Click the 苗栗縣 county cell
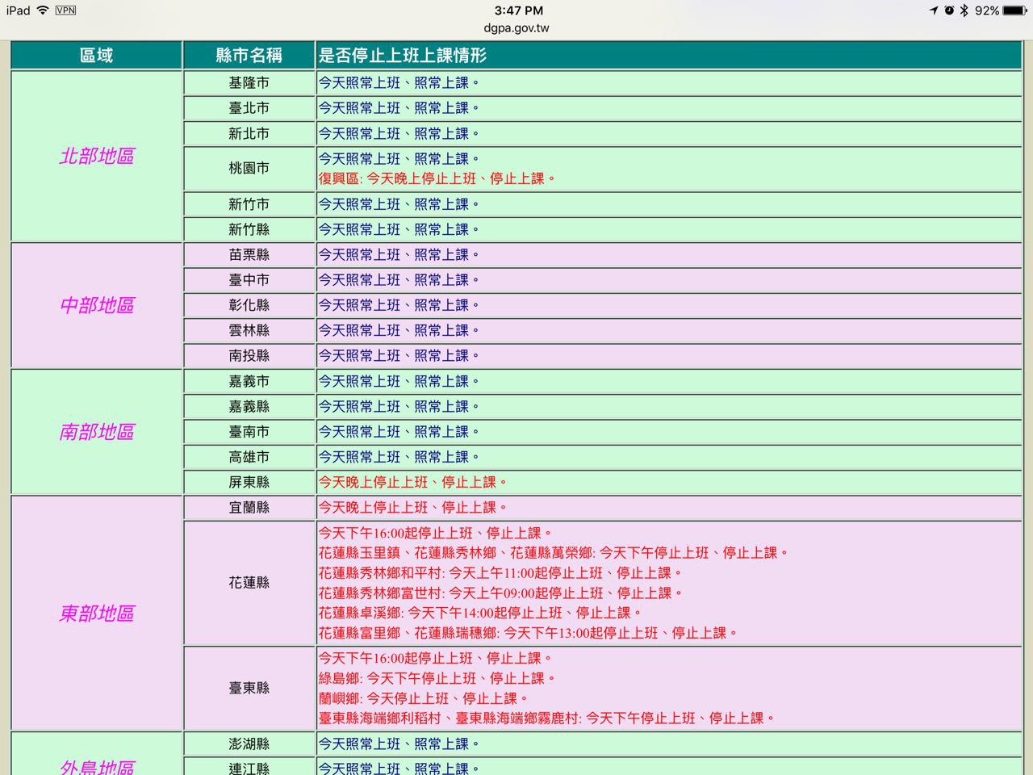Image resolution: width=1033 pixels, height=775 pixels. pos(249,255)
